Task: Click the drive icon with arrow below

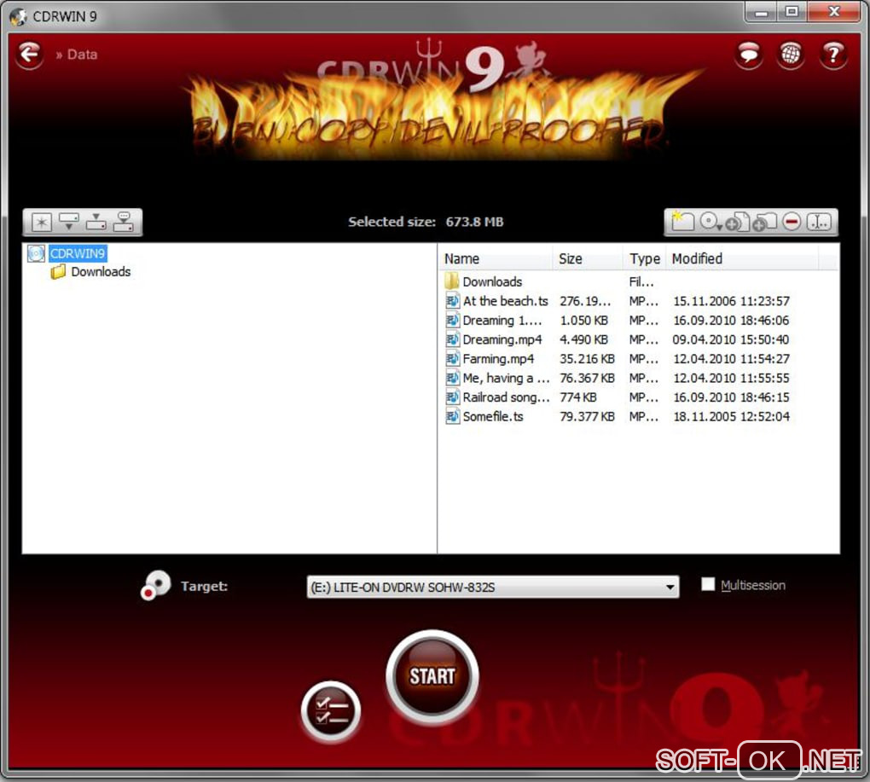Action: (69, 222)
